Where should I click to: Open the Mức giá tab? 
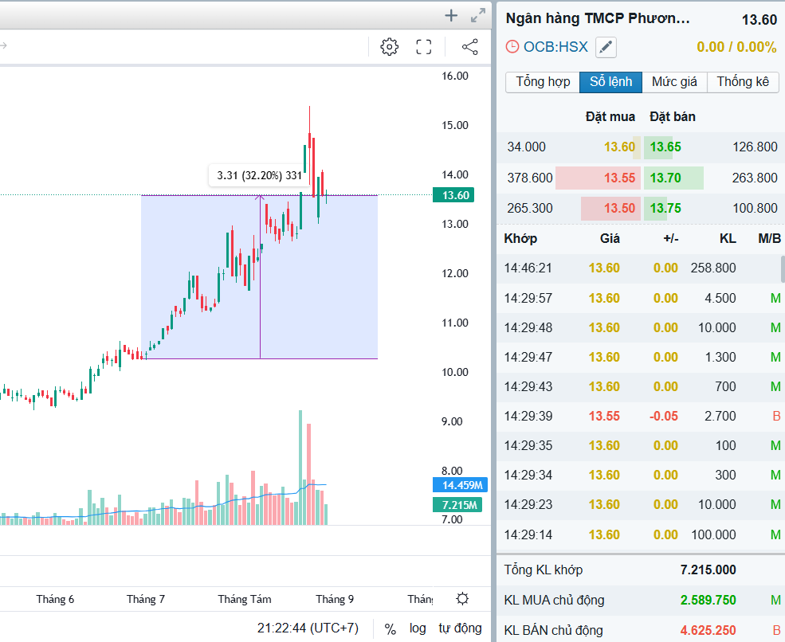click(x=674, y=81)
